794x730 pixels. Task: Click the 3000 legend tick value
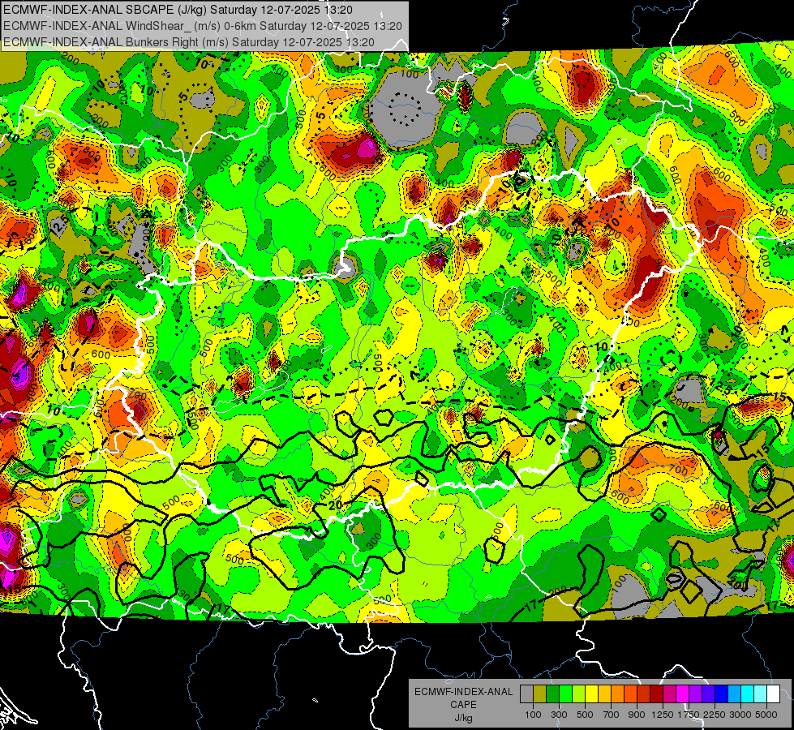click(x=740, y=715)
